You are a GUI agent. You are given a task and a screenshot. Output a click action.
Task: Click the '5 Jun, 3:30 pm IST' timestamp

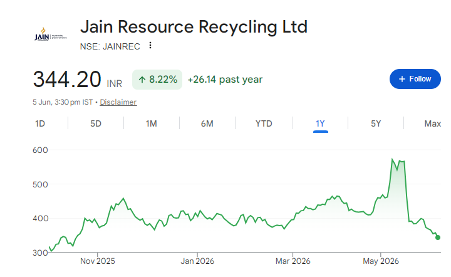[x=63, y=102]
